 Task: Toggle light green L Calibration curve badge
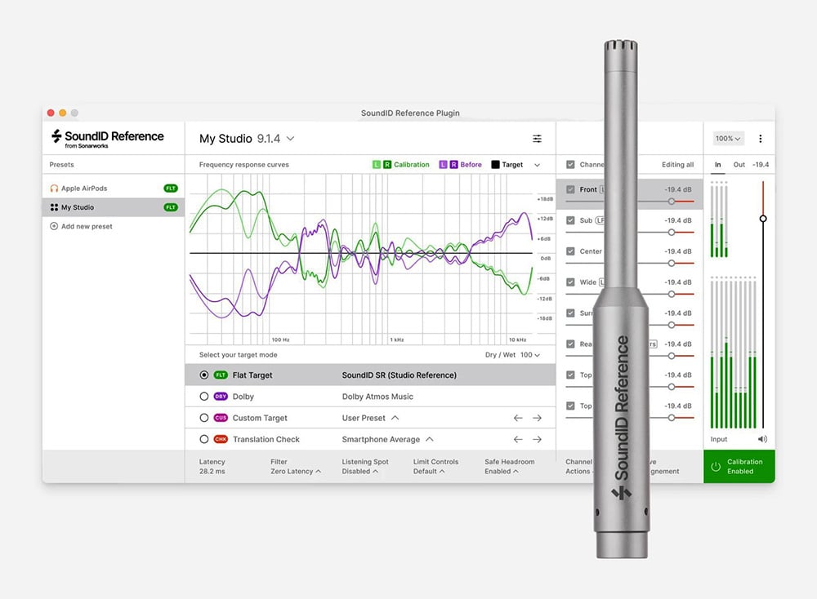(x=377, y=165)
